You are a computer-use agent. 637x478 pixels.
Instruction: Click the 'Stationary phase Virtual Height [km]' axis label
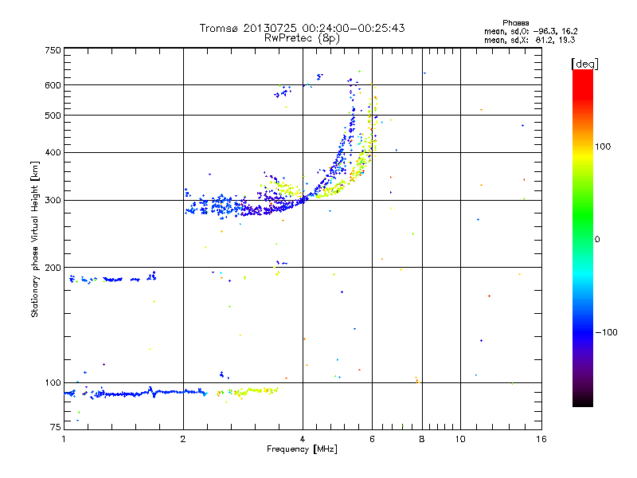pyautogui.click(x=34, y=240)
